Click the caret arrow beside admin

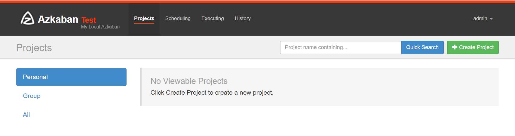tap(491, 19)
